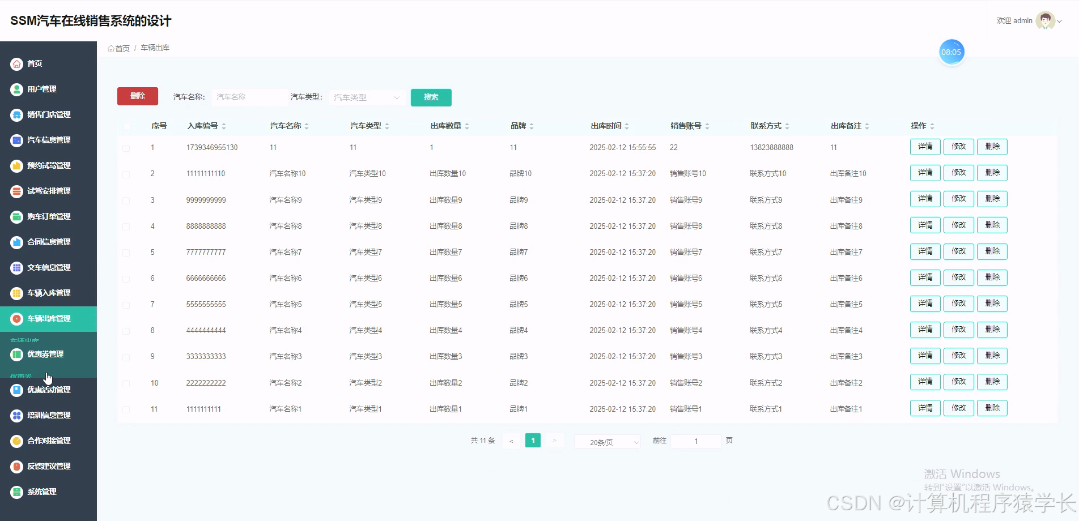
Task: Check the row 2 checkbox (11111111110)
Action: (x=126, y=174)
